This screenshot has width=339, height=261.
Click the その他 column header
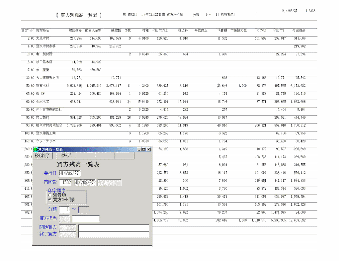pos(261,31)
